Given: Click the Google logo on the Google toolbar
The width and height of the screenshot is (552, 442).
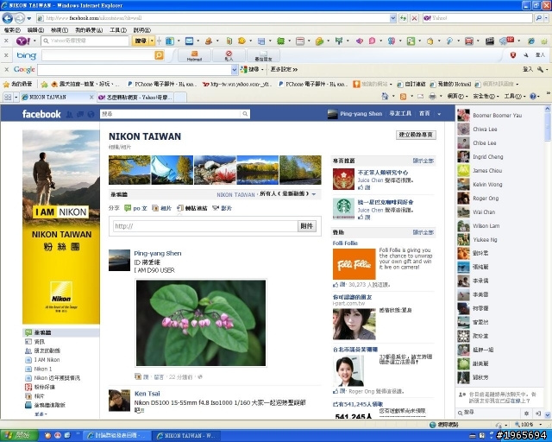Looking at the screenshot, I should (x=24, y=69).
